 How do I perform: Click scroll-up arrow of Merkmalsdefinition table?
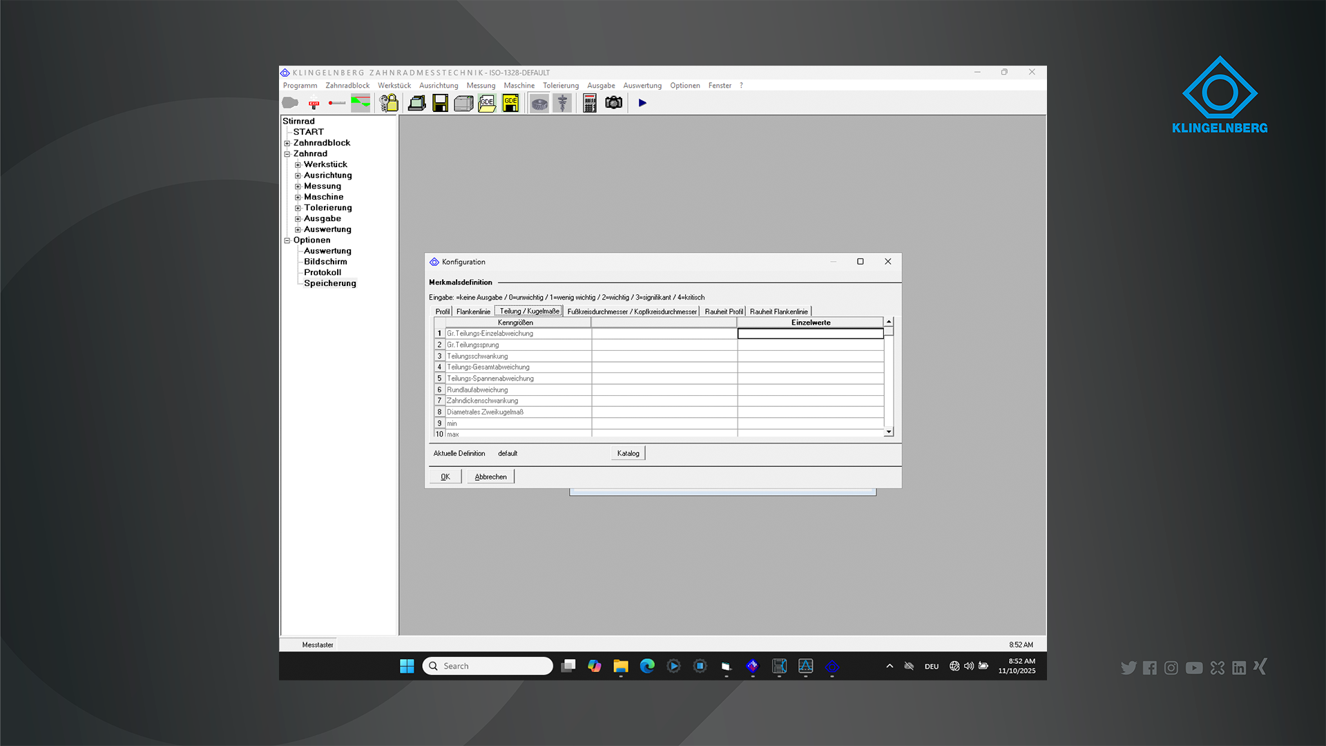pyautogui.click(x=889, y=322)
